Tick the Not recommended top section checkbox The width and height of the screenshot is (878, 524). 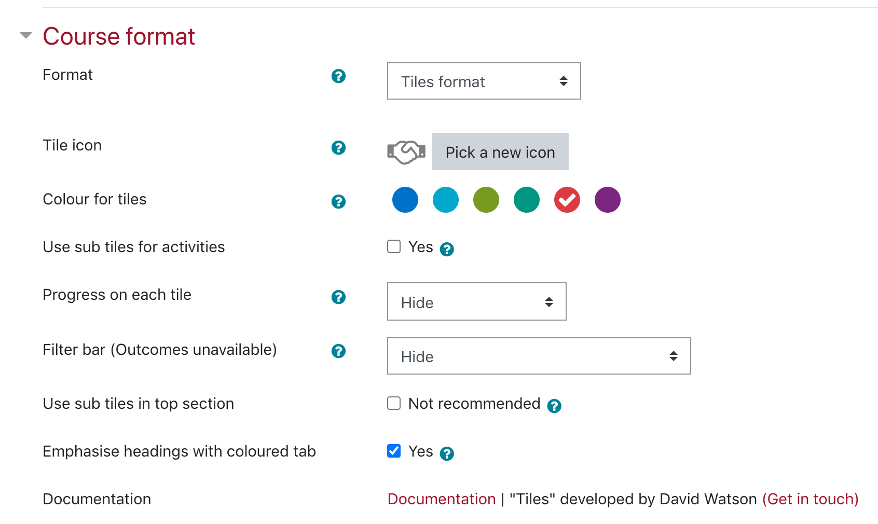click(x=394, y=403)
